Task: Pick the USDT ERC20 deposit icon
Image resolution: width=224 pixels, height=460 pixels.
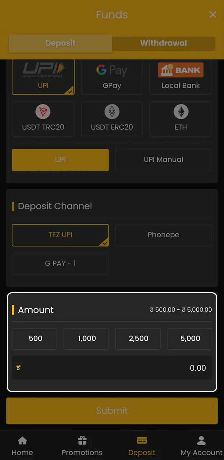Action: coord(112,118)
